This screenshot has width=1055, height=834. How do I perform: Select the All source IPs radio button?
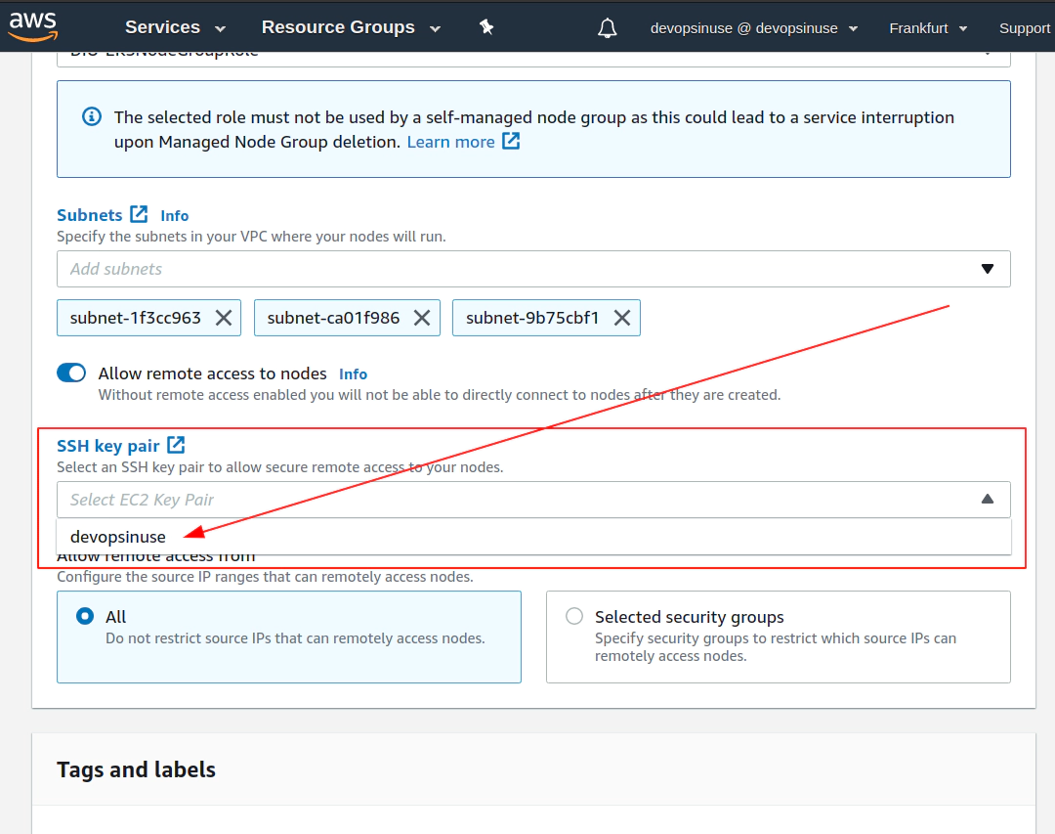pyautogui.click(x=85, y=616)
